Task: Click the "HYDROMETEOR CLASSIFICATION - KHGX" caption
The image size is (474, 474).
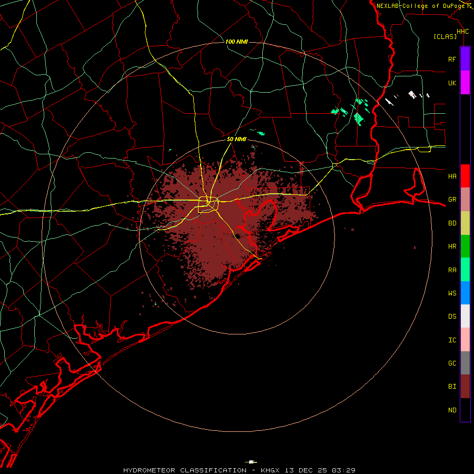Action: click(201, 470)
